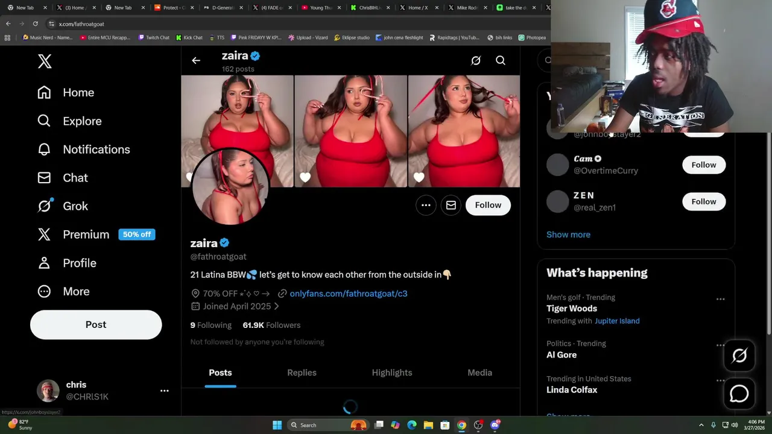Go to Profile in the sidebar
The image size is (772, 434).
tap(66, 263)
